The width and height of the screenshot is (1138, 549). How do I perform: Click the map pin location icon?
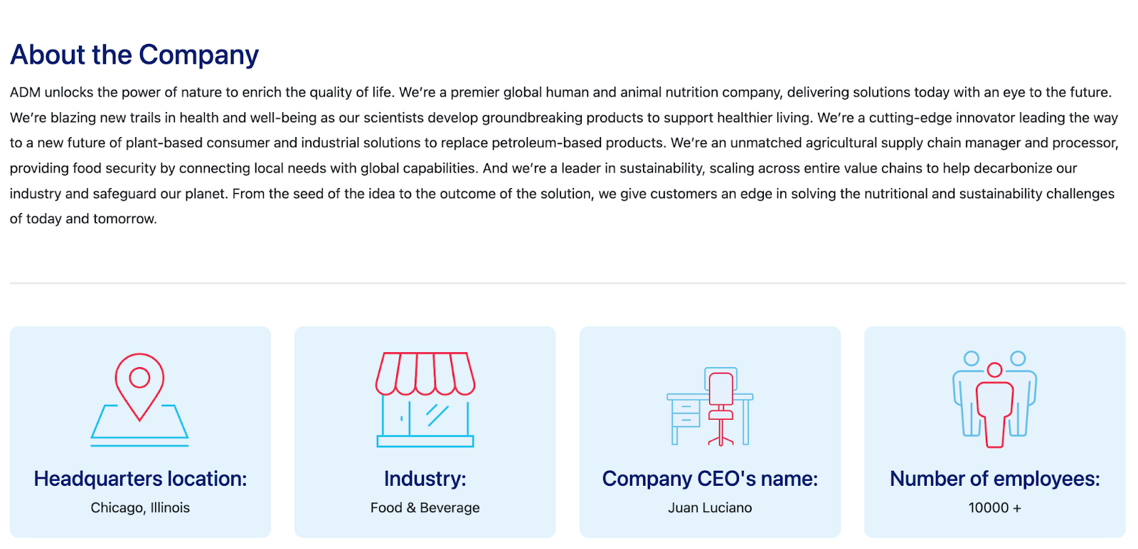click(x=139, y=399)
